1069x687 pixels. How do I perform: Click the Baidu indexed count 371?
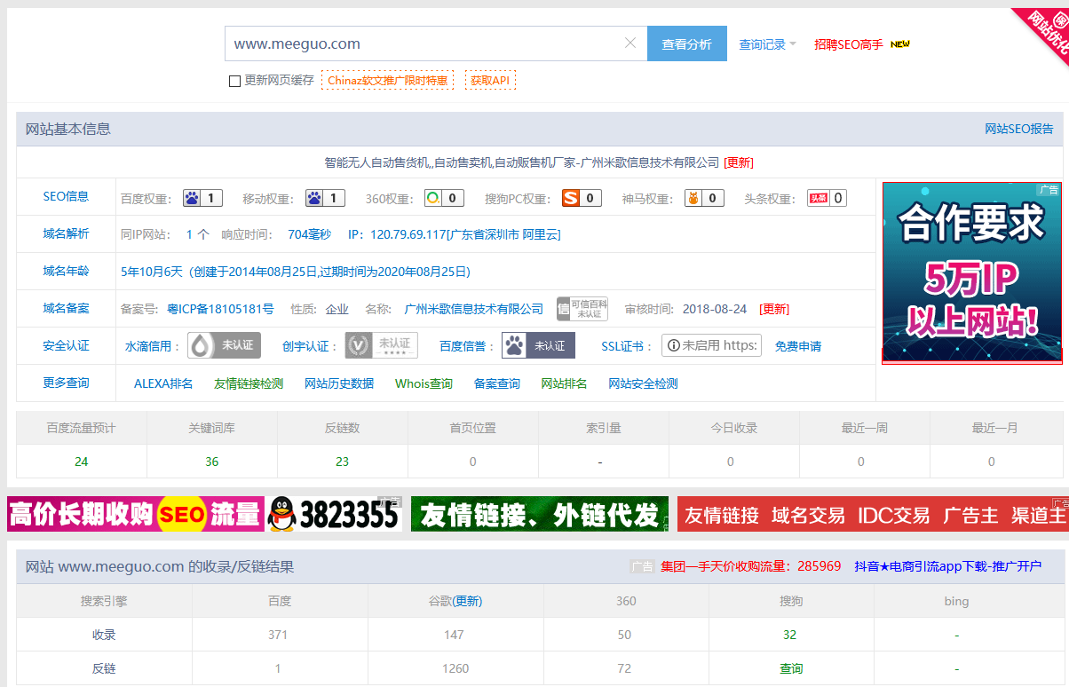coord(279,635)
